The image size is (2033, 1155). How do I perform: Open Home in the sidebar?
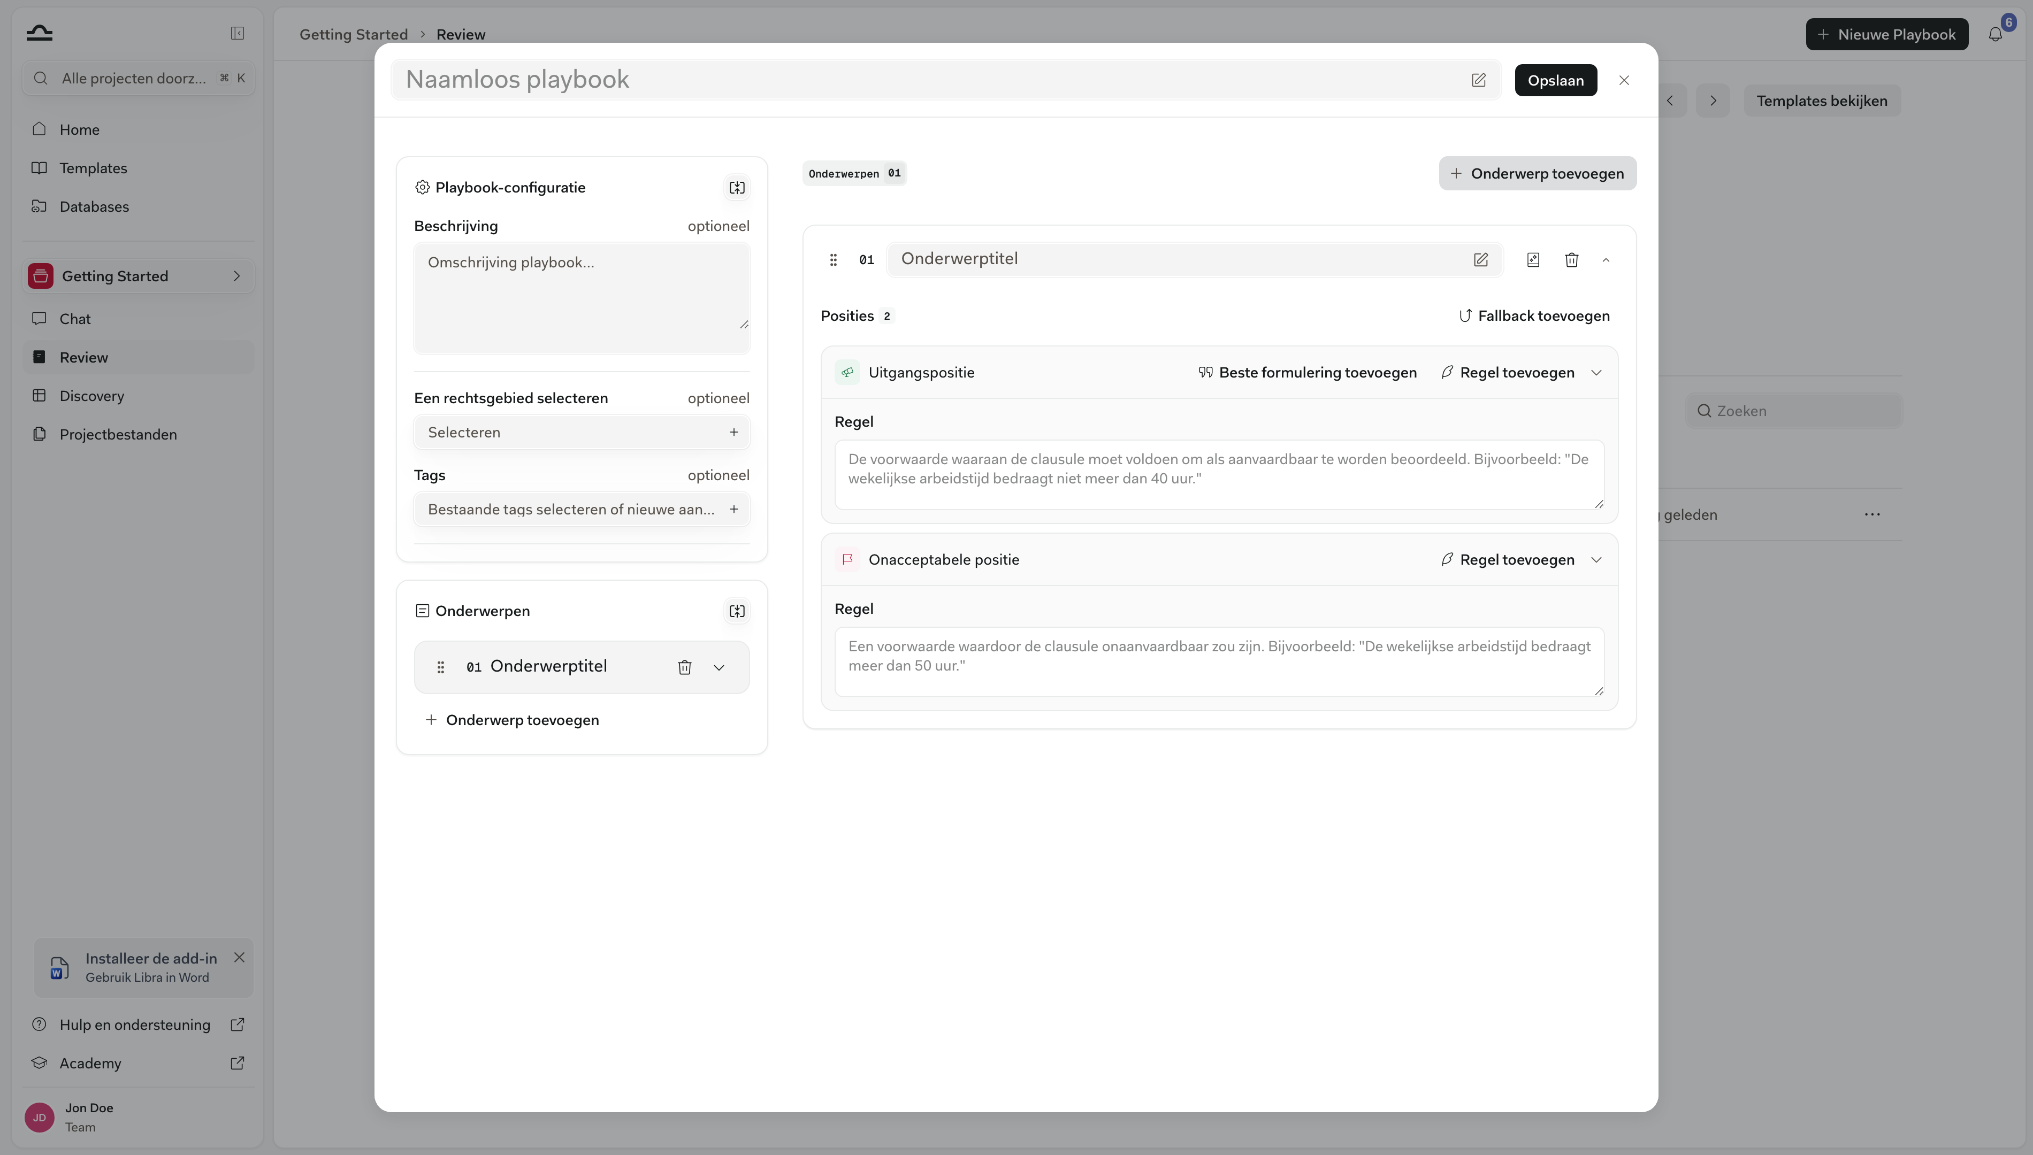click(x=139, y=129)
